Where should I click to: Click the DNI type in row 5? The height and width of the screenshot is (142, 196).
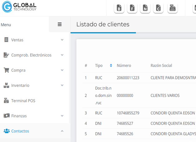[x=98, y=134]
